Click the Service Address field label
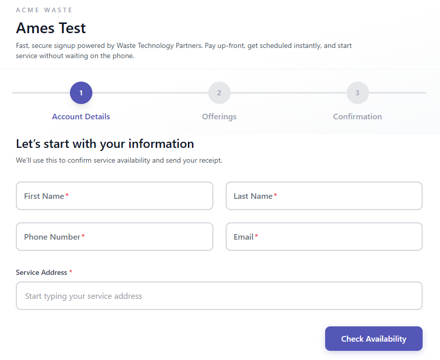The width and height of the screenshot is (440, 360). (x=42, y=272)
